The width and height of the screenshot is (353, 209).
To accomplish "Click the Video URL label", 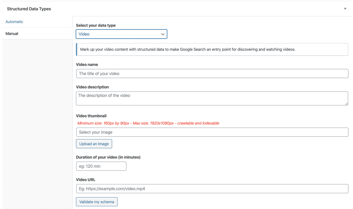I will point(86,180).
